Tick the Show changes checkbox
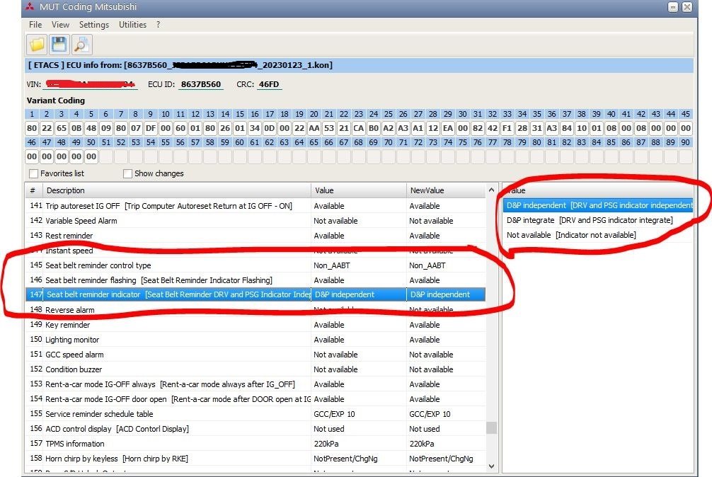 click(x=127, y=173)
